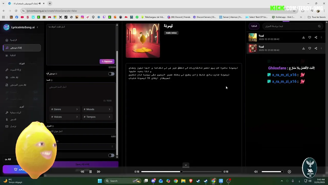Share the second ليمونة track currently playing
The image size is (328, 185).
316,48
